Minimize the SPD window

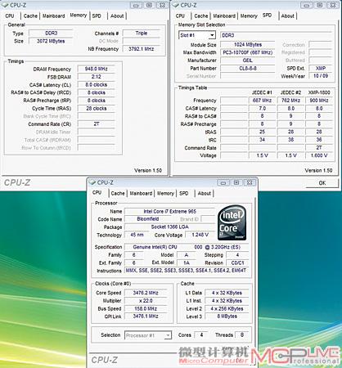(x=306, y=5)
